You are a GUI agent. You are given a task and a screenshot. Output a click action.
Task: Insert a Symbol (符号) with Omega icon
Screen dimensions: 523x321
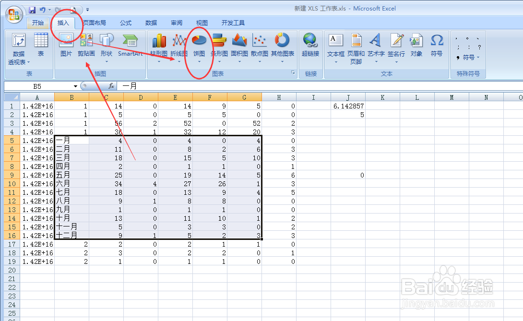point(437,45)
